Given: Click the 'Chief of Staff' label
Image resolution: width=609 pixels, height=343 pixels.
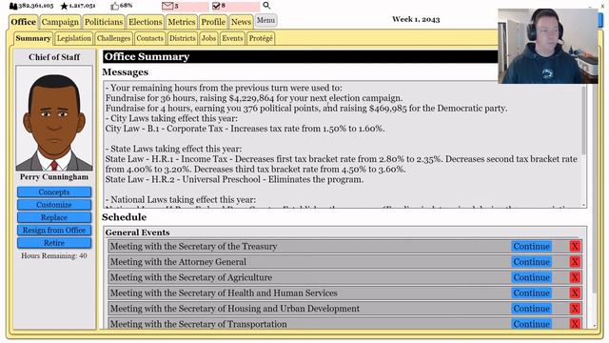Looking at the screenshot, I should [x=54, y=57].
